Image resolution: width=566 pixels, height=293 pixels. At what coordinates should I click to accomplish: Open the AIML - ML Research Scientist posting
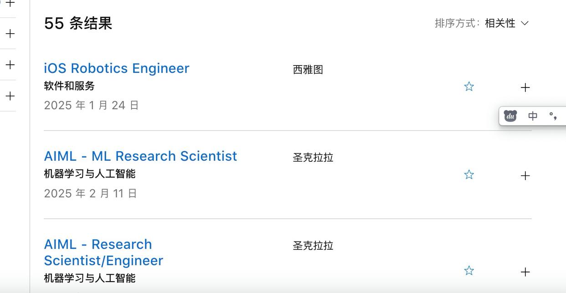[140, 156]
